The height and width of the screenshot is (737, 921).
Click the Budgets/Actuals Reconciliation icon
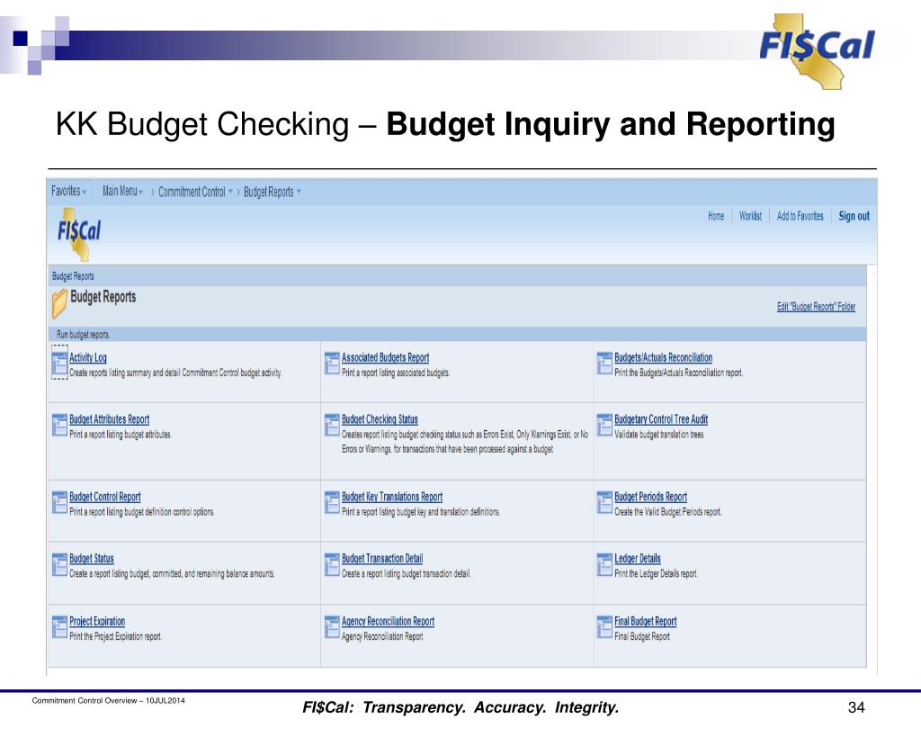tap(604, 364)
